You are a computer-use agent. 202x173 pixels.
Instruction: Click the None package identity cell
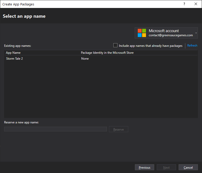85,59
